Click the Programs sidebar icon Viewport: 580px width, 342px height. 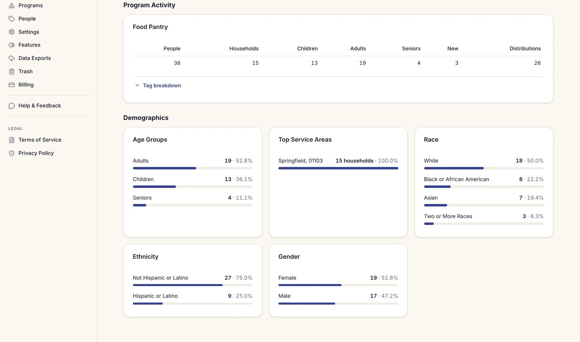click(12, 5)
